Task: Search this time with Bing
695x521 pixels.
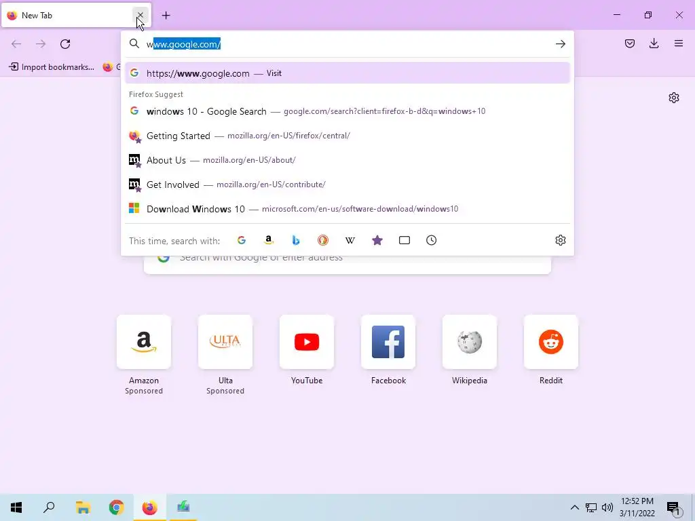Action: click(x=296, y=240)
